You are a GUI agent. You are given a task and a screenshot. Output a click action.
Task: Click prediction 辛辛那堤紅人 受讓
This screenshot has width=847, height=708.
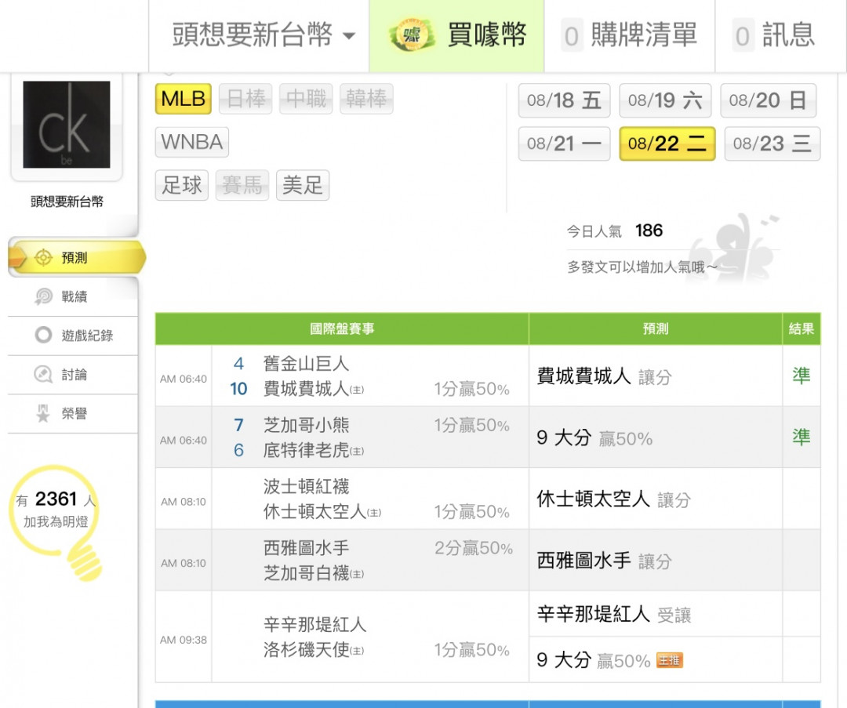tap(613, 614)
